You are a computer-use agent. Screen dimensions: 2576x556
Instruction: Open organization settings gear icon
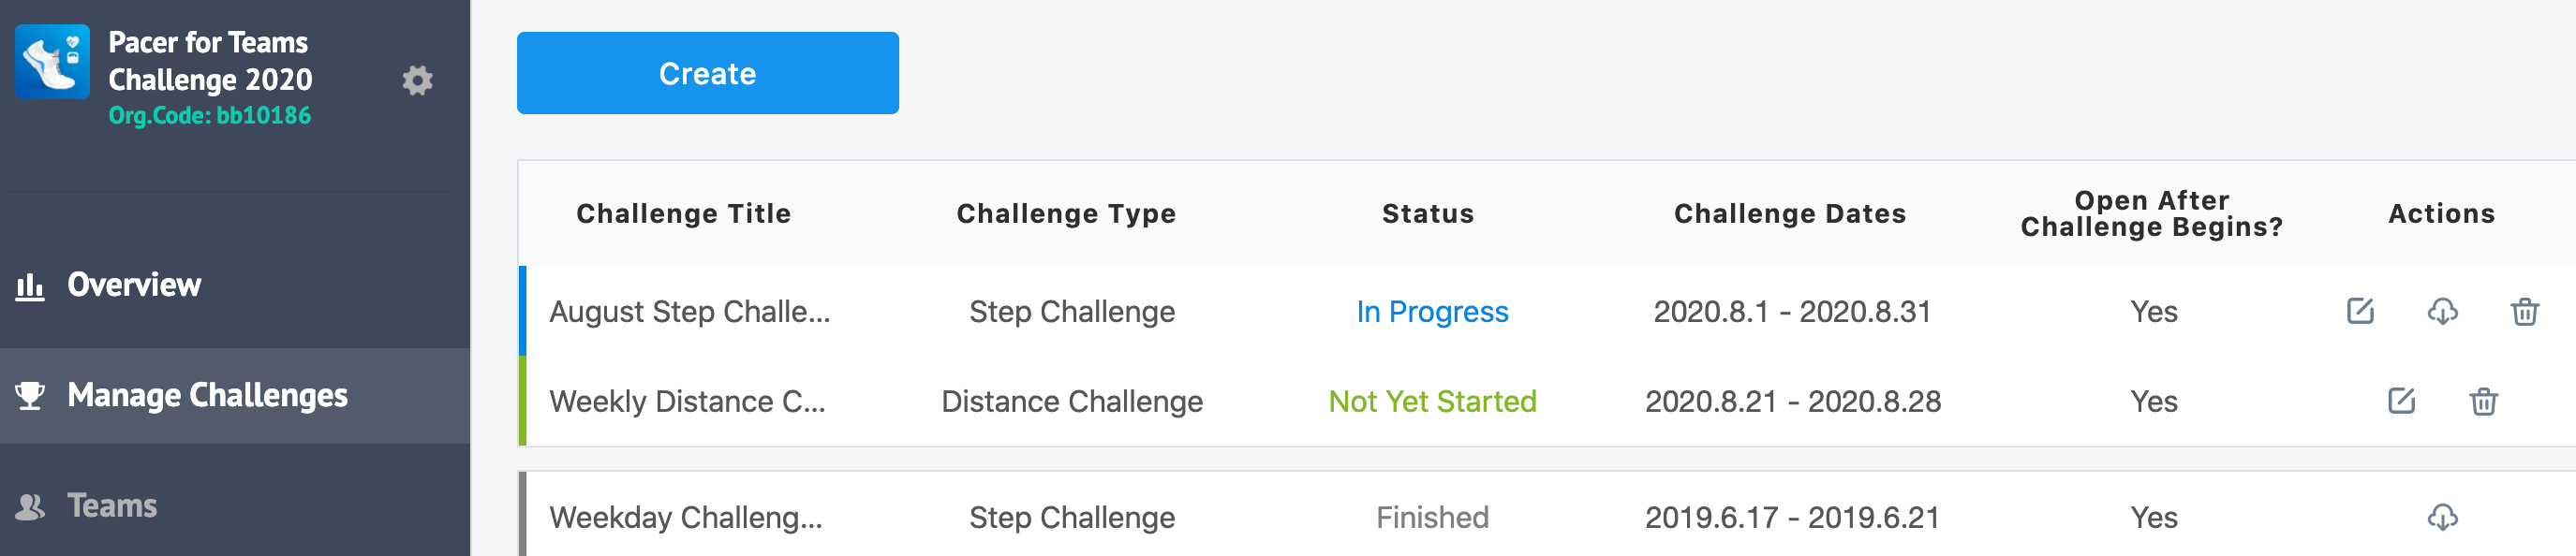coord(417,80)
